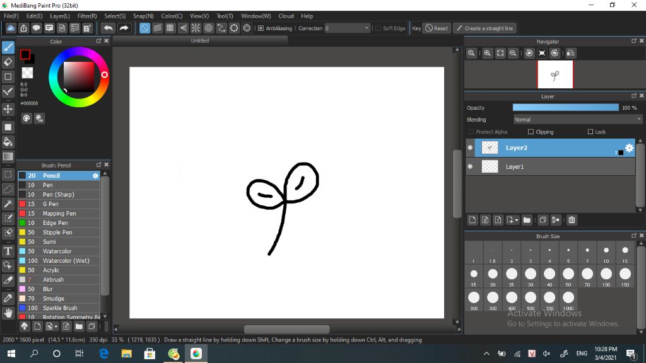The width and height of the screenshot is (646, 363).
Task: Open Layer2 settings gear
Action: [x=629, y=147]
